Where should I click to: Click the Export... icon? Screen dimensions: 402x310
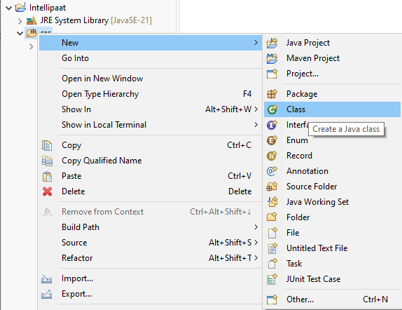tap(46, 295)
